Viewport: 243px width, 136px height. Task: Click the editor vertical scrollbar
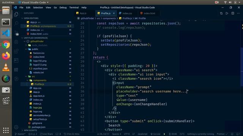tap(242, 66)
